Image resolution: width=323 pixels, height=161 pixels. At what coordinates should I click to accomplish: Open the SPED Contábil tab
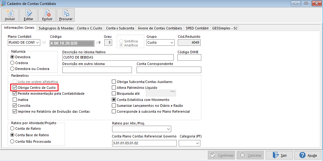(x=197, y=28)
